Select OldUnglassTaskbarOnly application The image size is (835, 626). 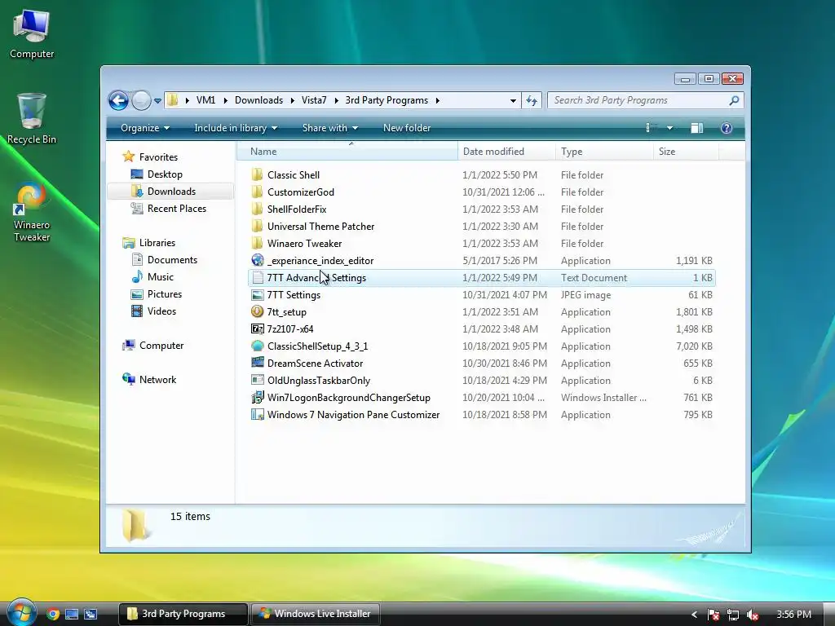point(482,380)
